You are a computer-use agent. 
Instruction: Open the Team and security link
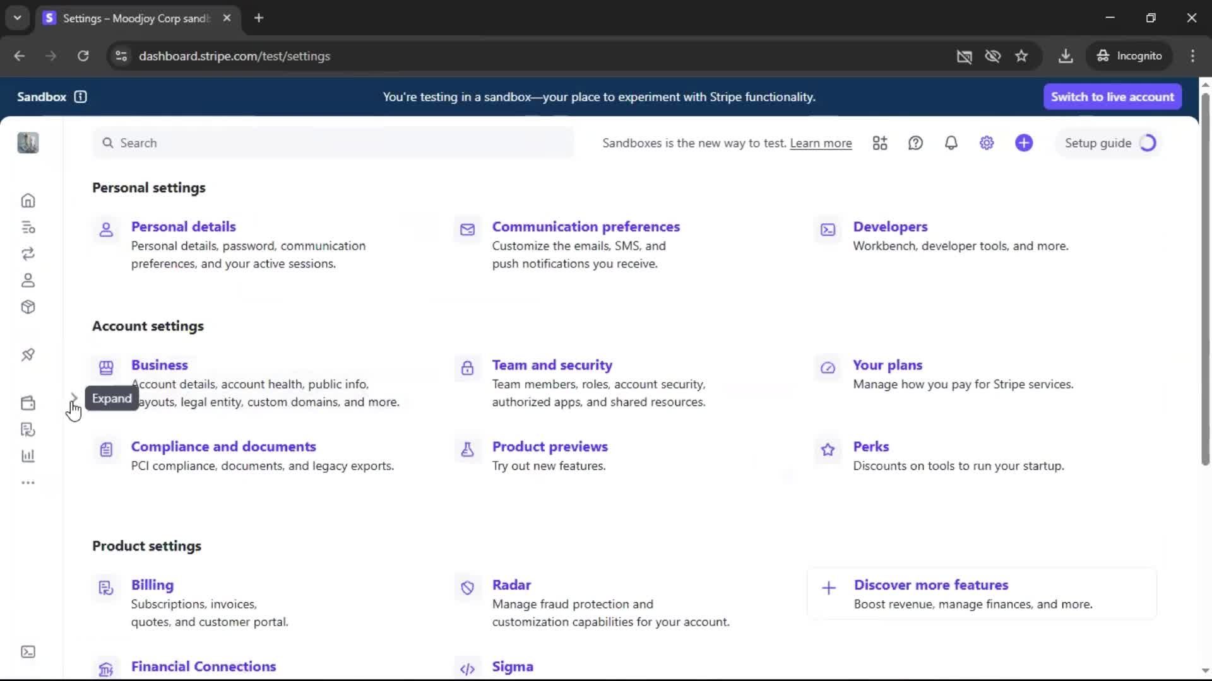click(x=552, y=365)
